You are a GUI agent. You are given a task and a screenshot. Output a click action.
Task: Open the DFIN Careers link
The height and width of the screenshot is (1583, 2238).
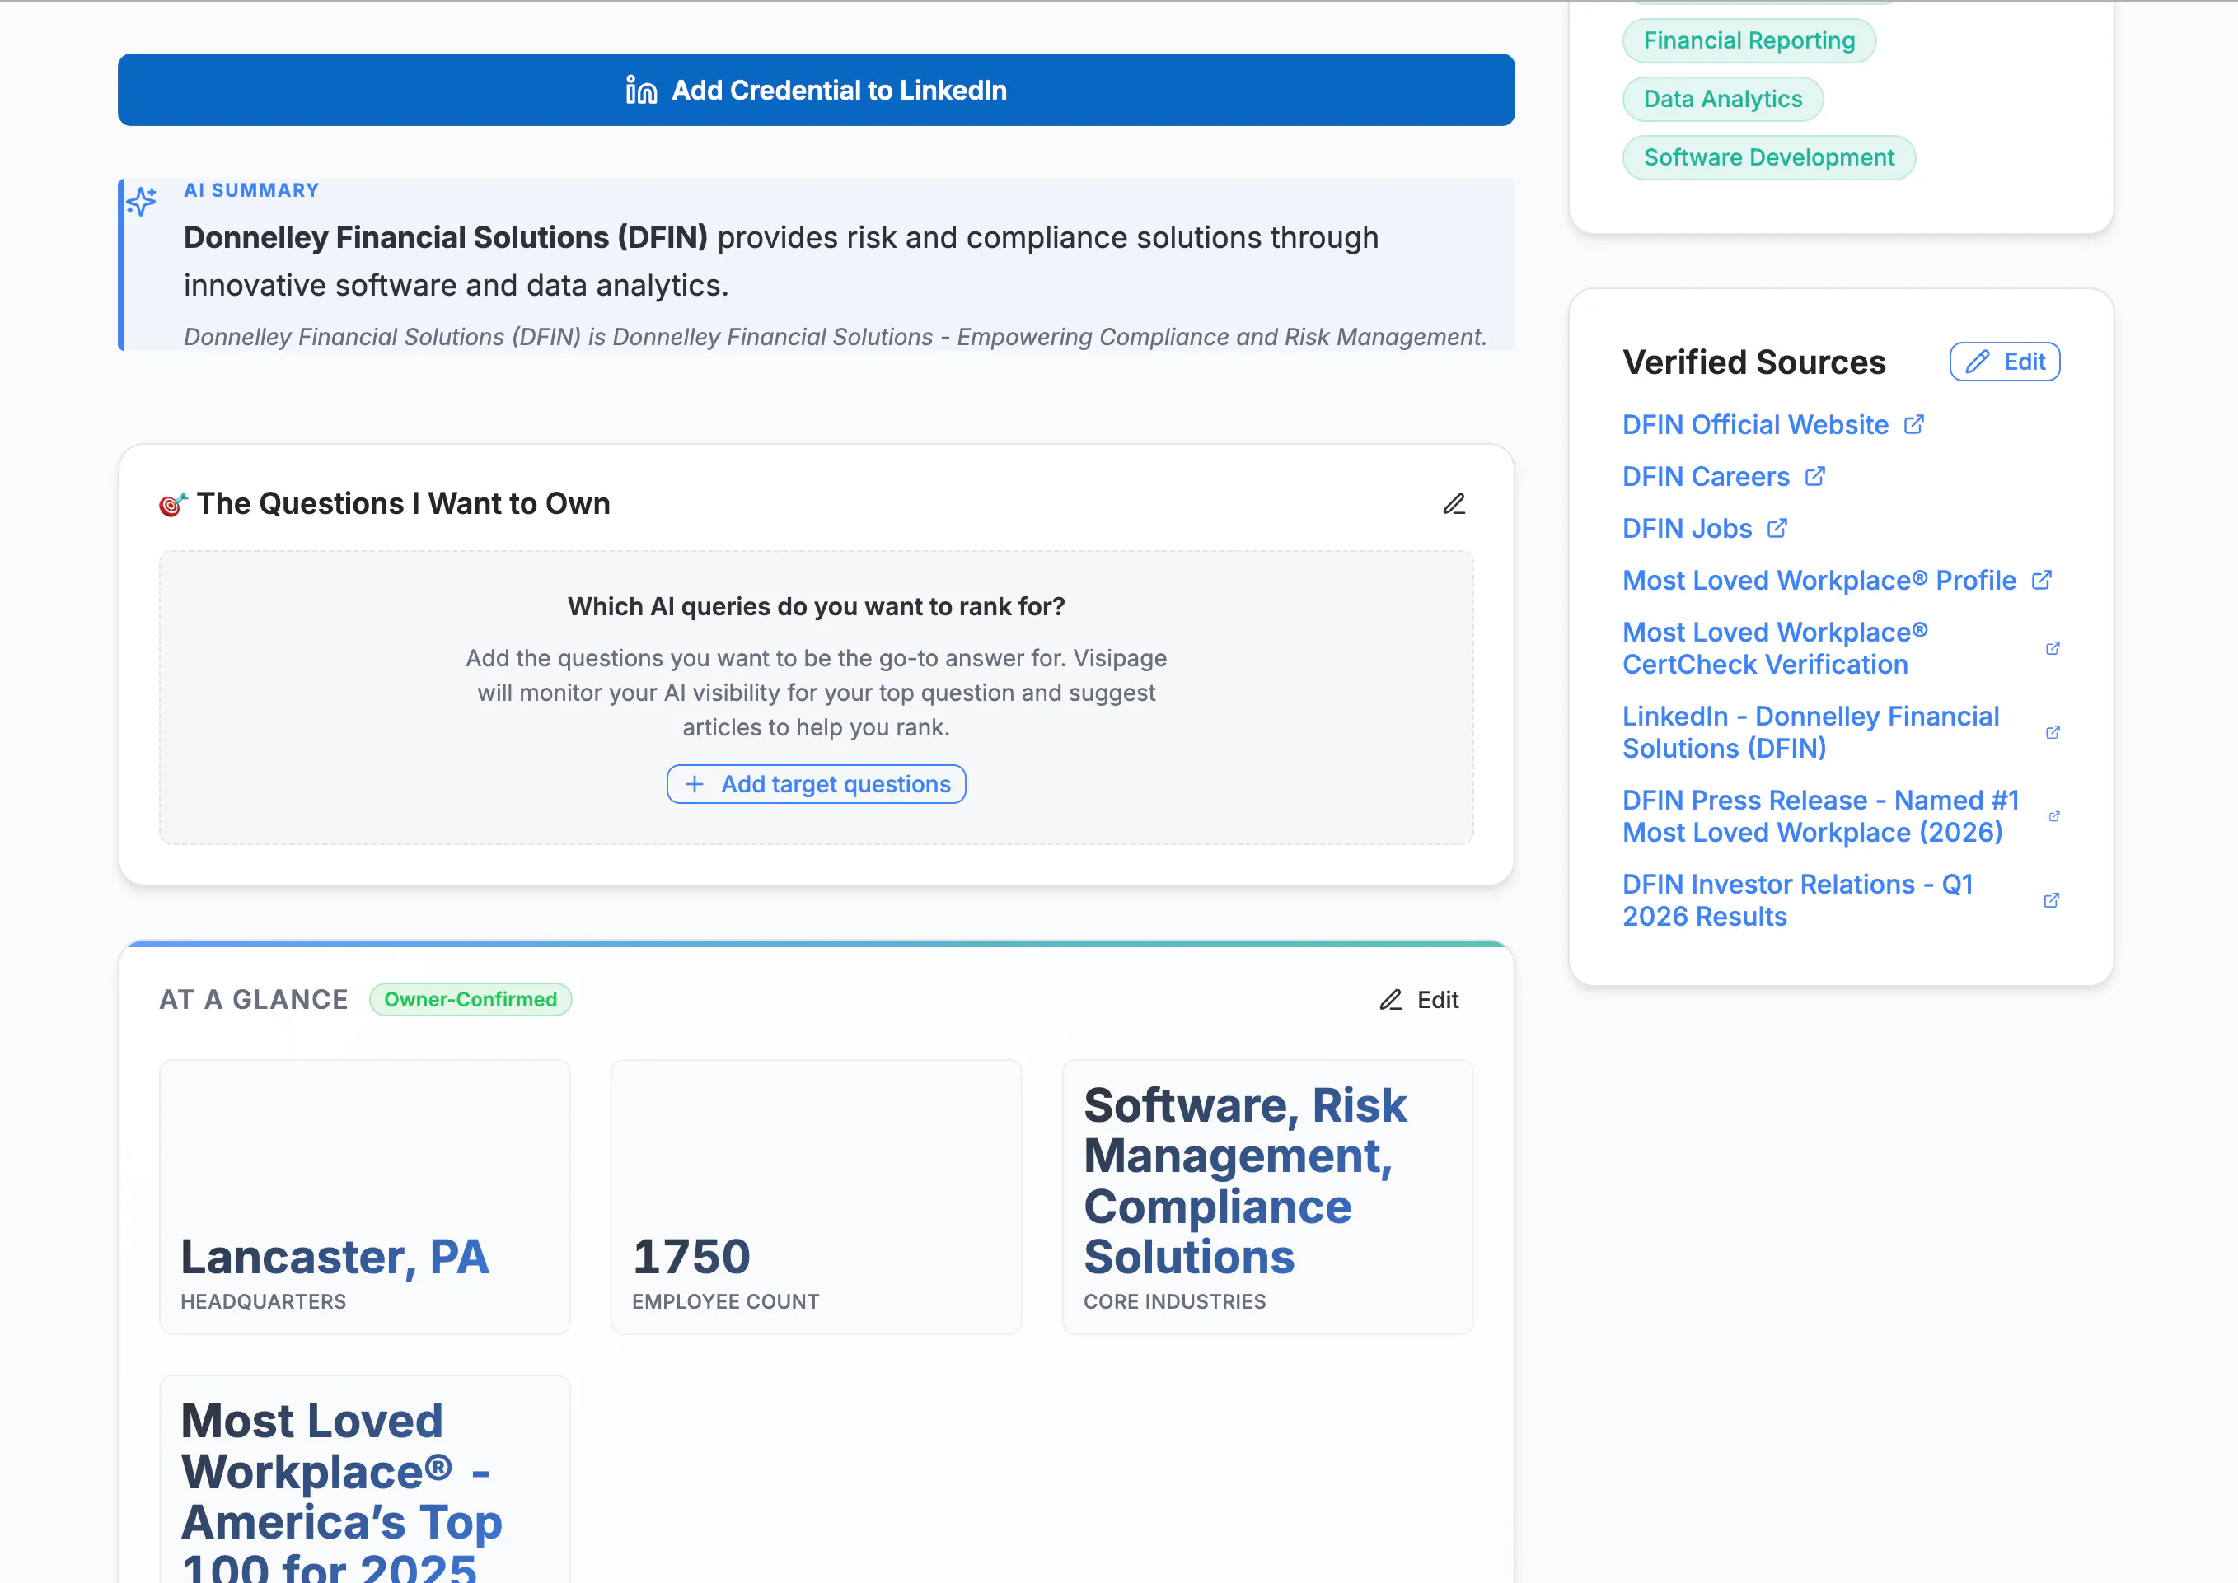point(1706,476)
